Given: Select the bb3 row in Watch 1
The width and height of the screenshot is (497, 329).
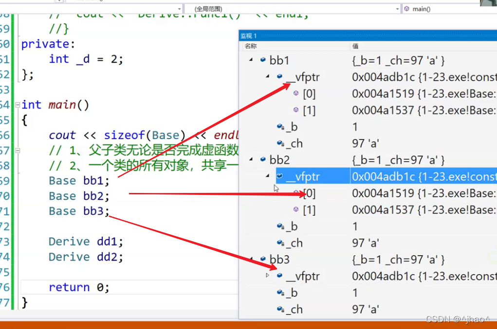Looking at the screenshot, I should (x=368, y=260).
